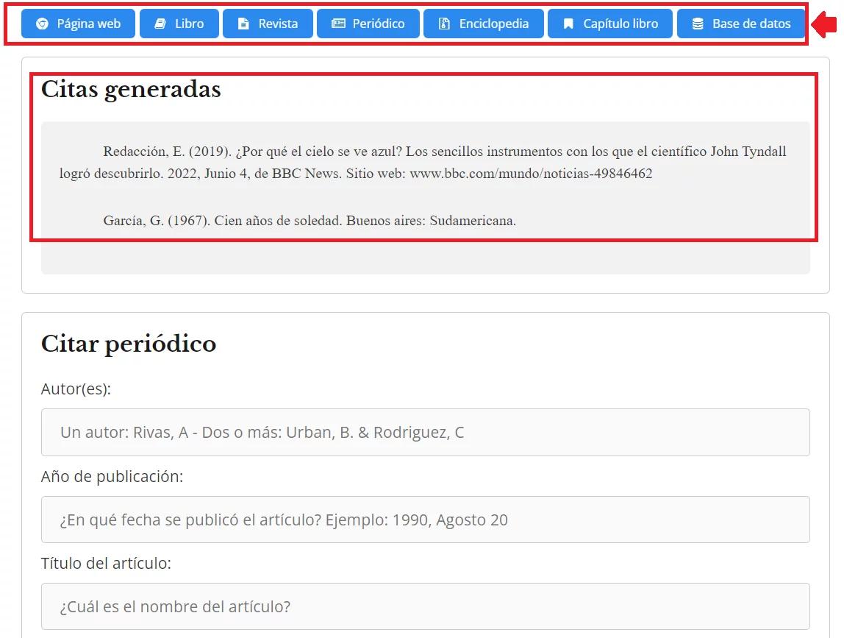Click the book icon on Libro button
The height and width of the screenshot is (638, 844).
point(160,24)
